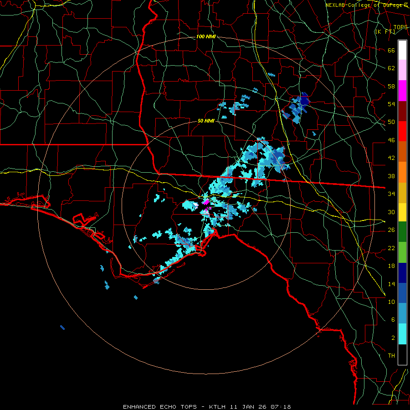This screenshot has height=410, width=410.
Task: Click the TOPS legend title
Action: [x=400, y=27]
